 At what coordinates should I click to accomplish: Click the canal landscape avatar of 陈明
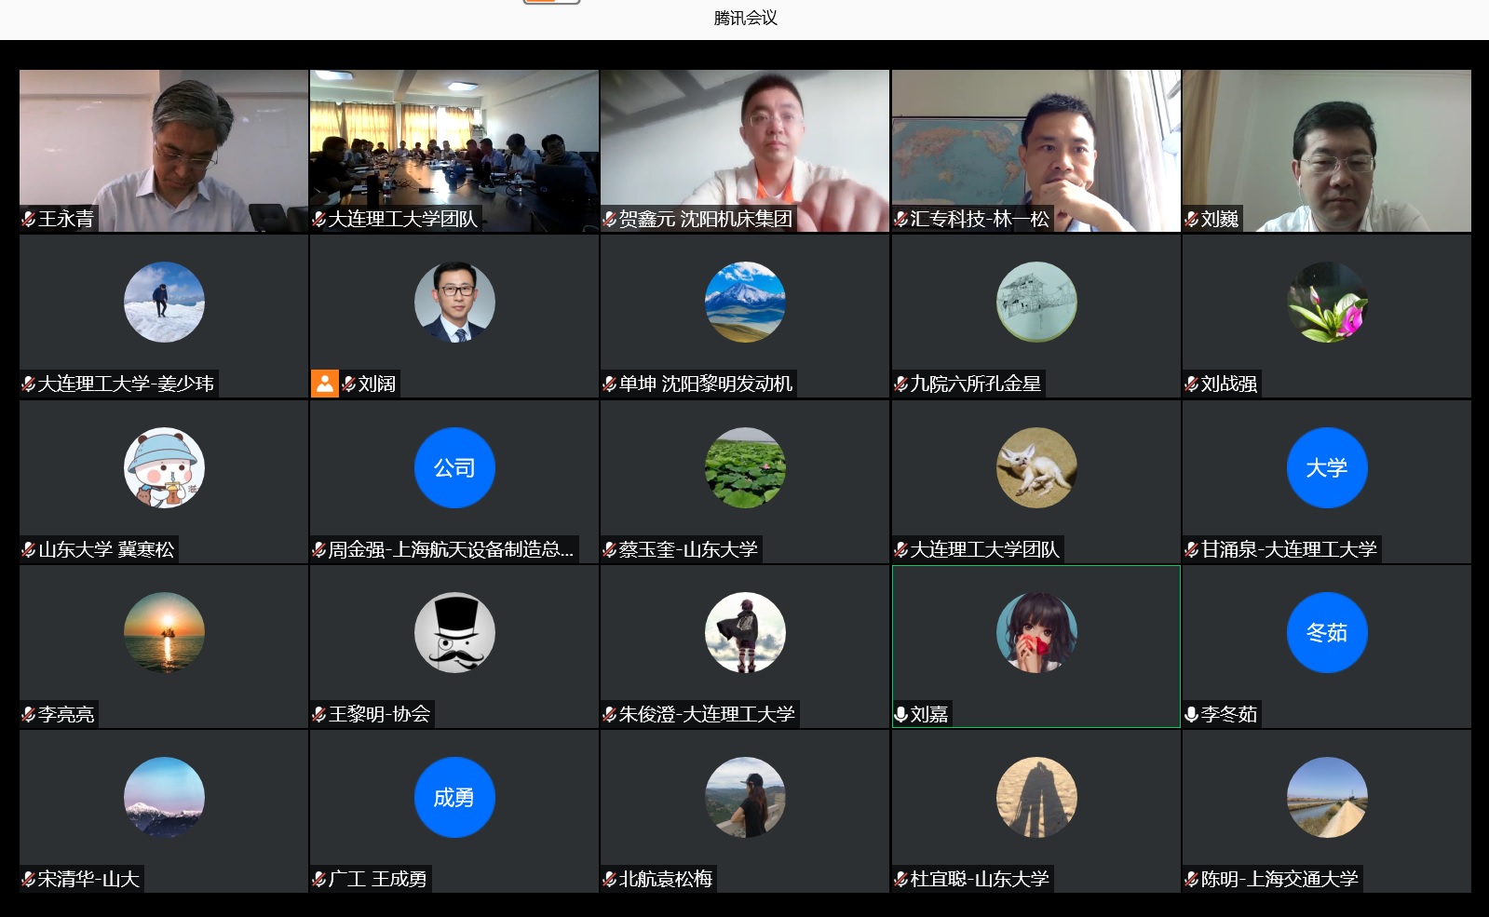click(1327, 797)
